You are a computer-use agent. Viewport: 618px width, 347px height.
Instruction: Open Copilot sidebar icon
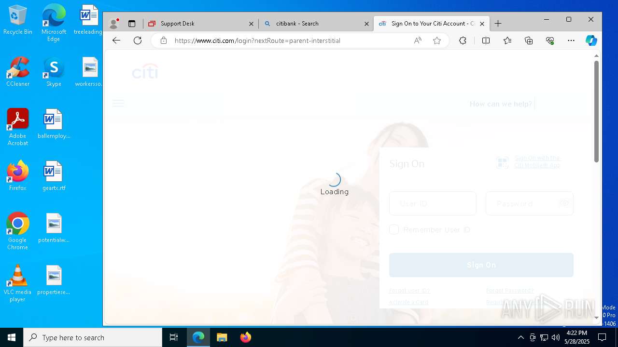pos(591,40)
